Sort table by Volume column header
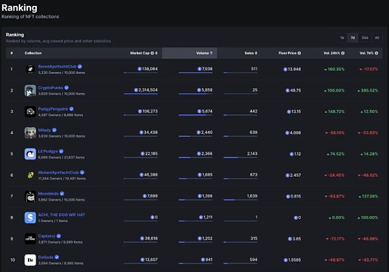 [x=204, y=53]
